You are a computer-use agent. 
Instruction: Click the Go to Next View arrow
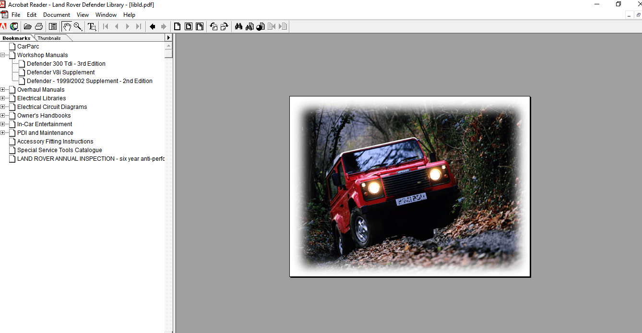164,26
